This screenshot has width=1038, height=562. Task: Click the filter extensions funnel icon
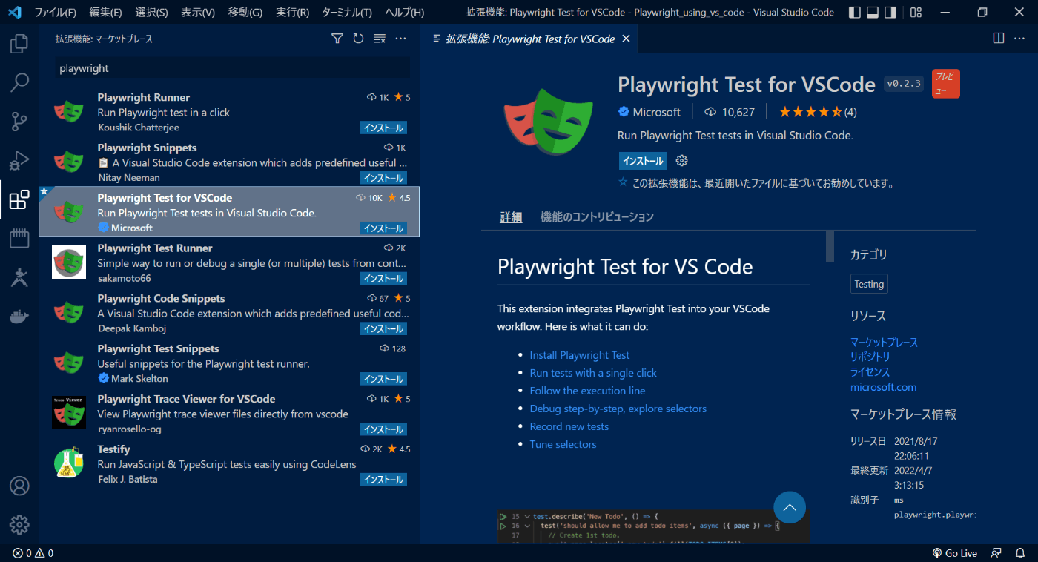coord(337,39)
